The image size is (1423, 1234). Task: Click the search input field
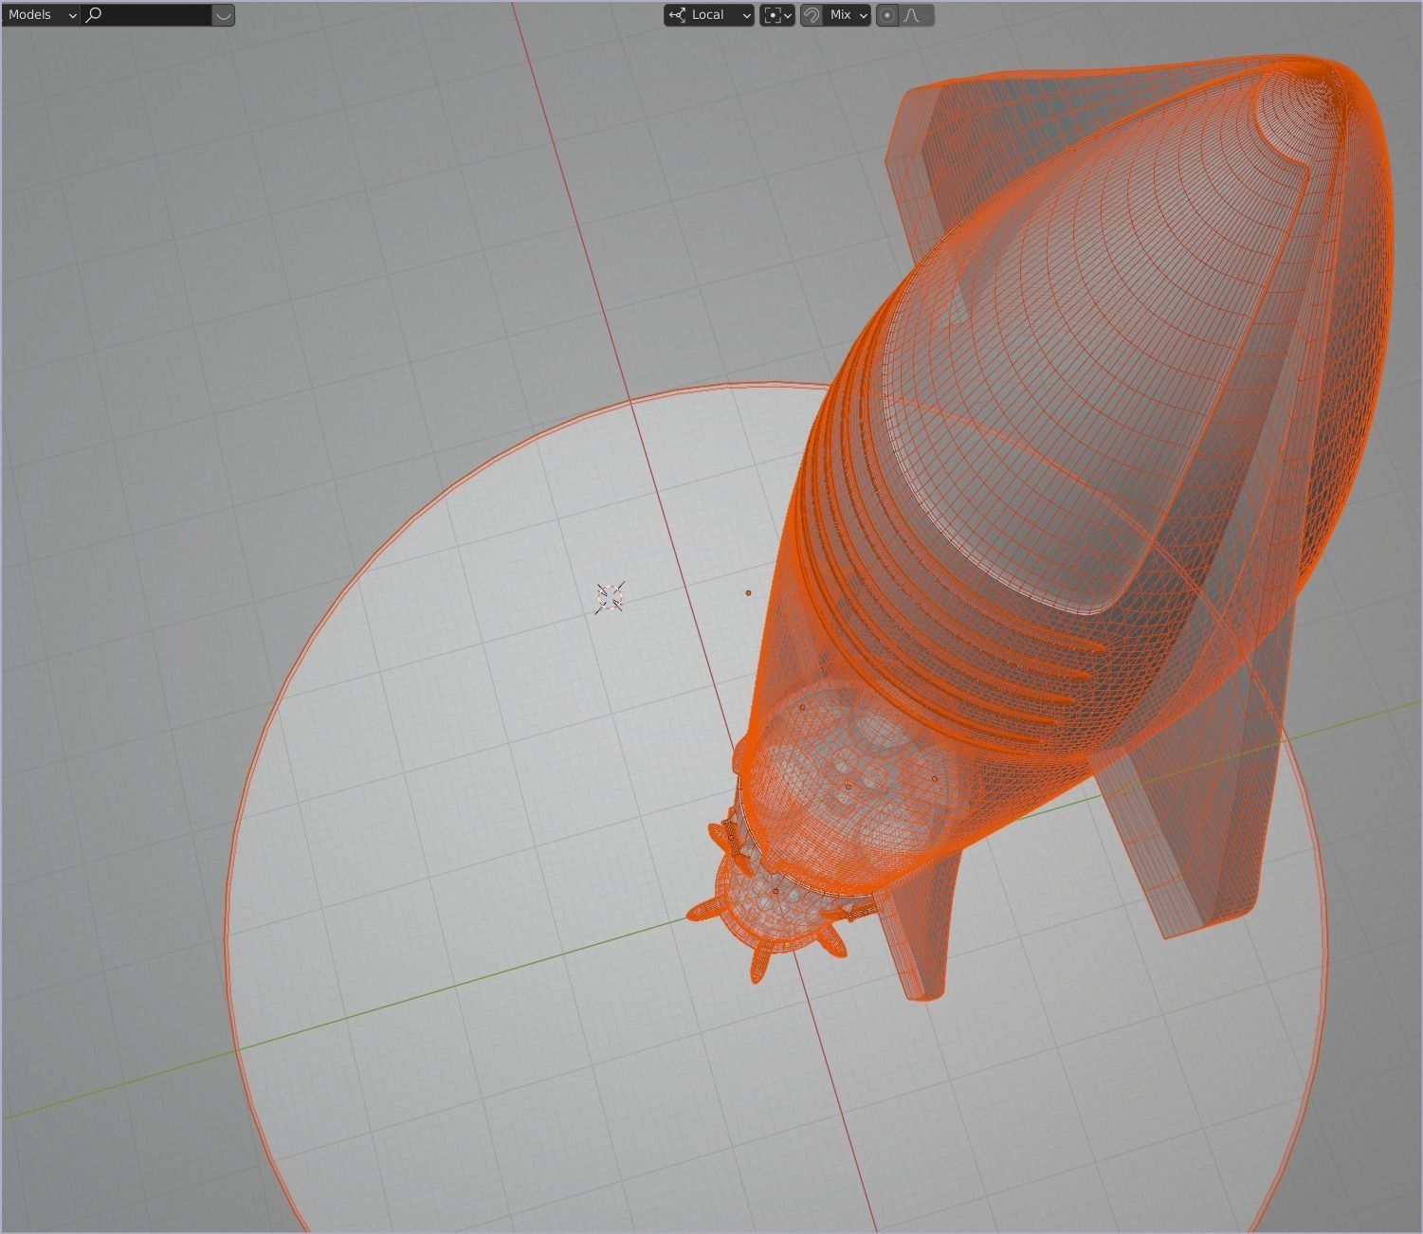pos(146,15)
